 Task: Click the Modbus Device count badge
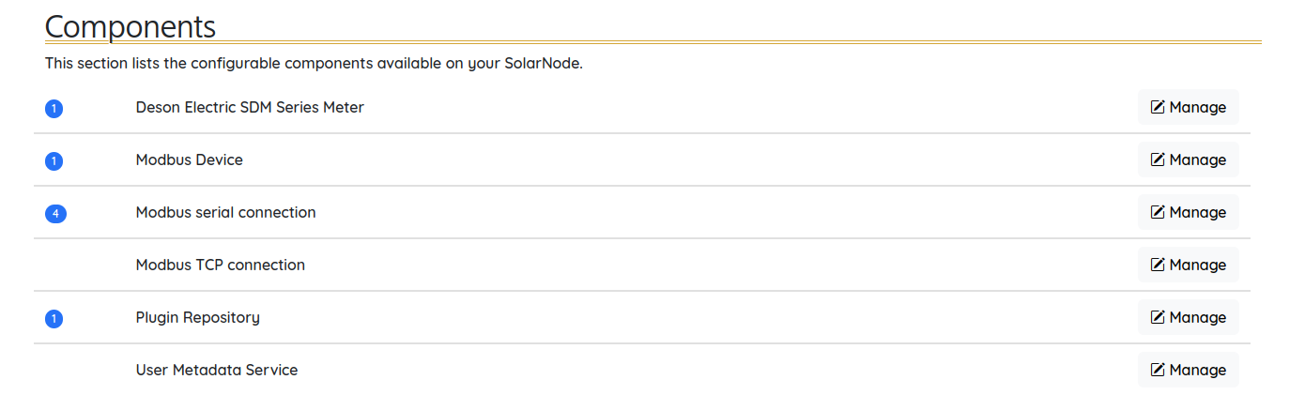point(54,161)
